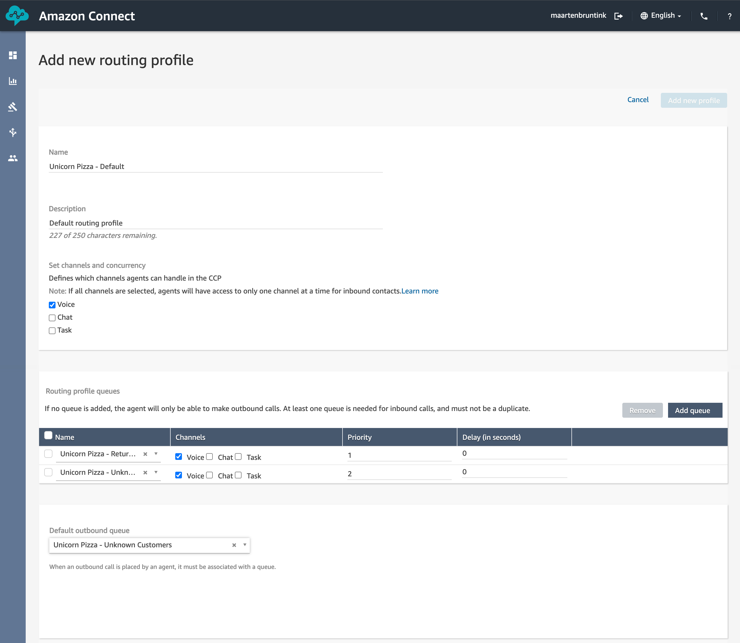Expand the Default outbound queue dropdown arrow
The height and width of the screenshot is (643, 740).
245,545
